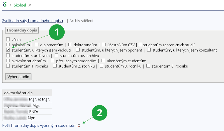Screen dimensions: 224x131
Task: Enable the "studentům s archivem" checkbox
Action: pos(8,55)
